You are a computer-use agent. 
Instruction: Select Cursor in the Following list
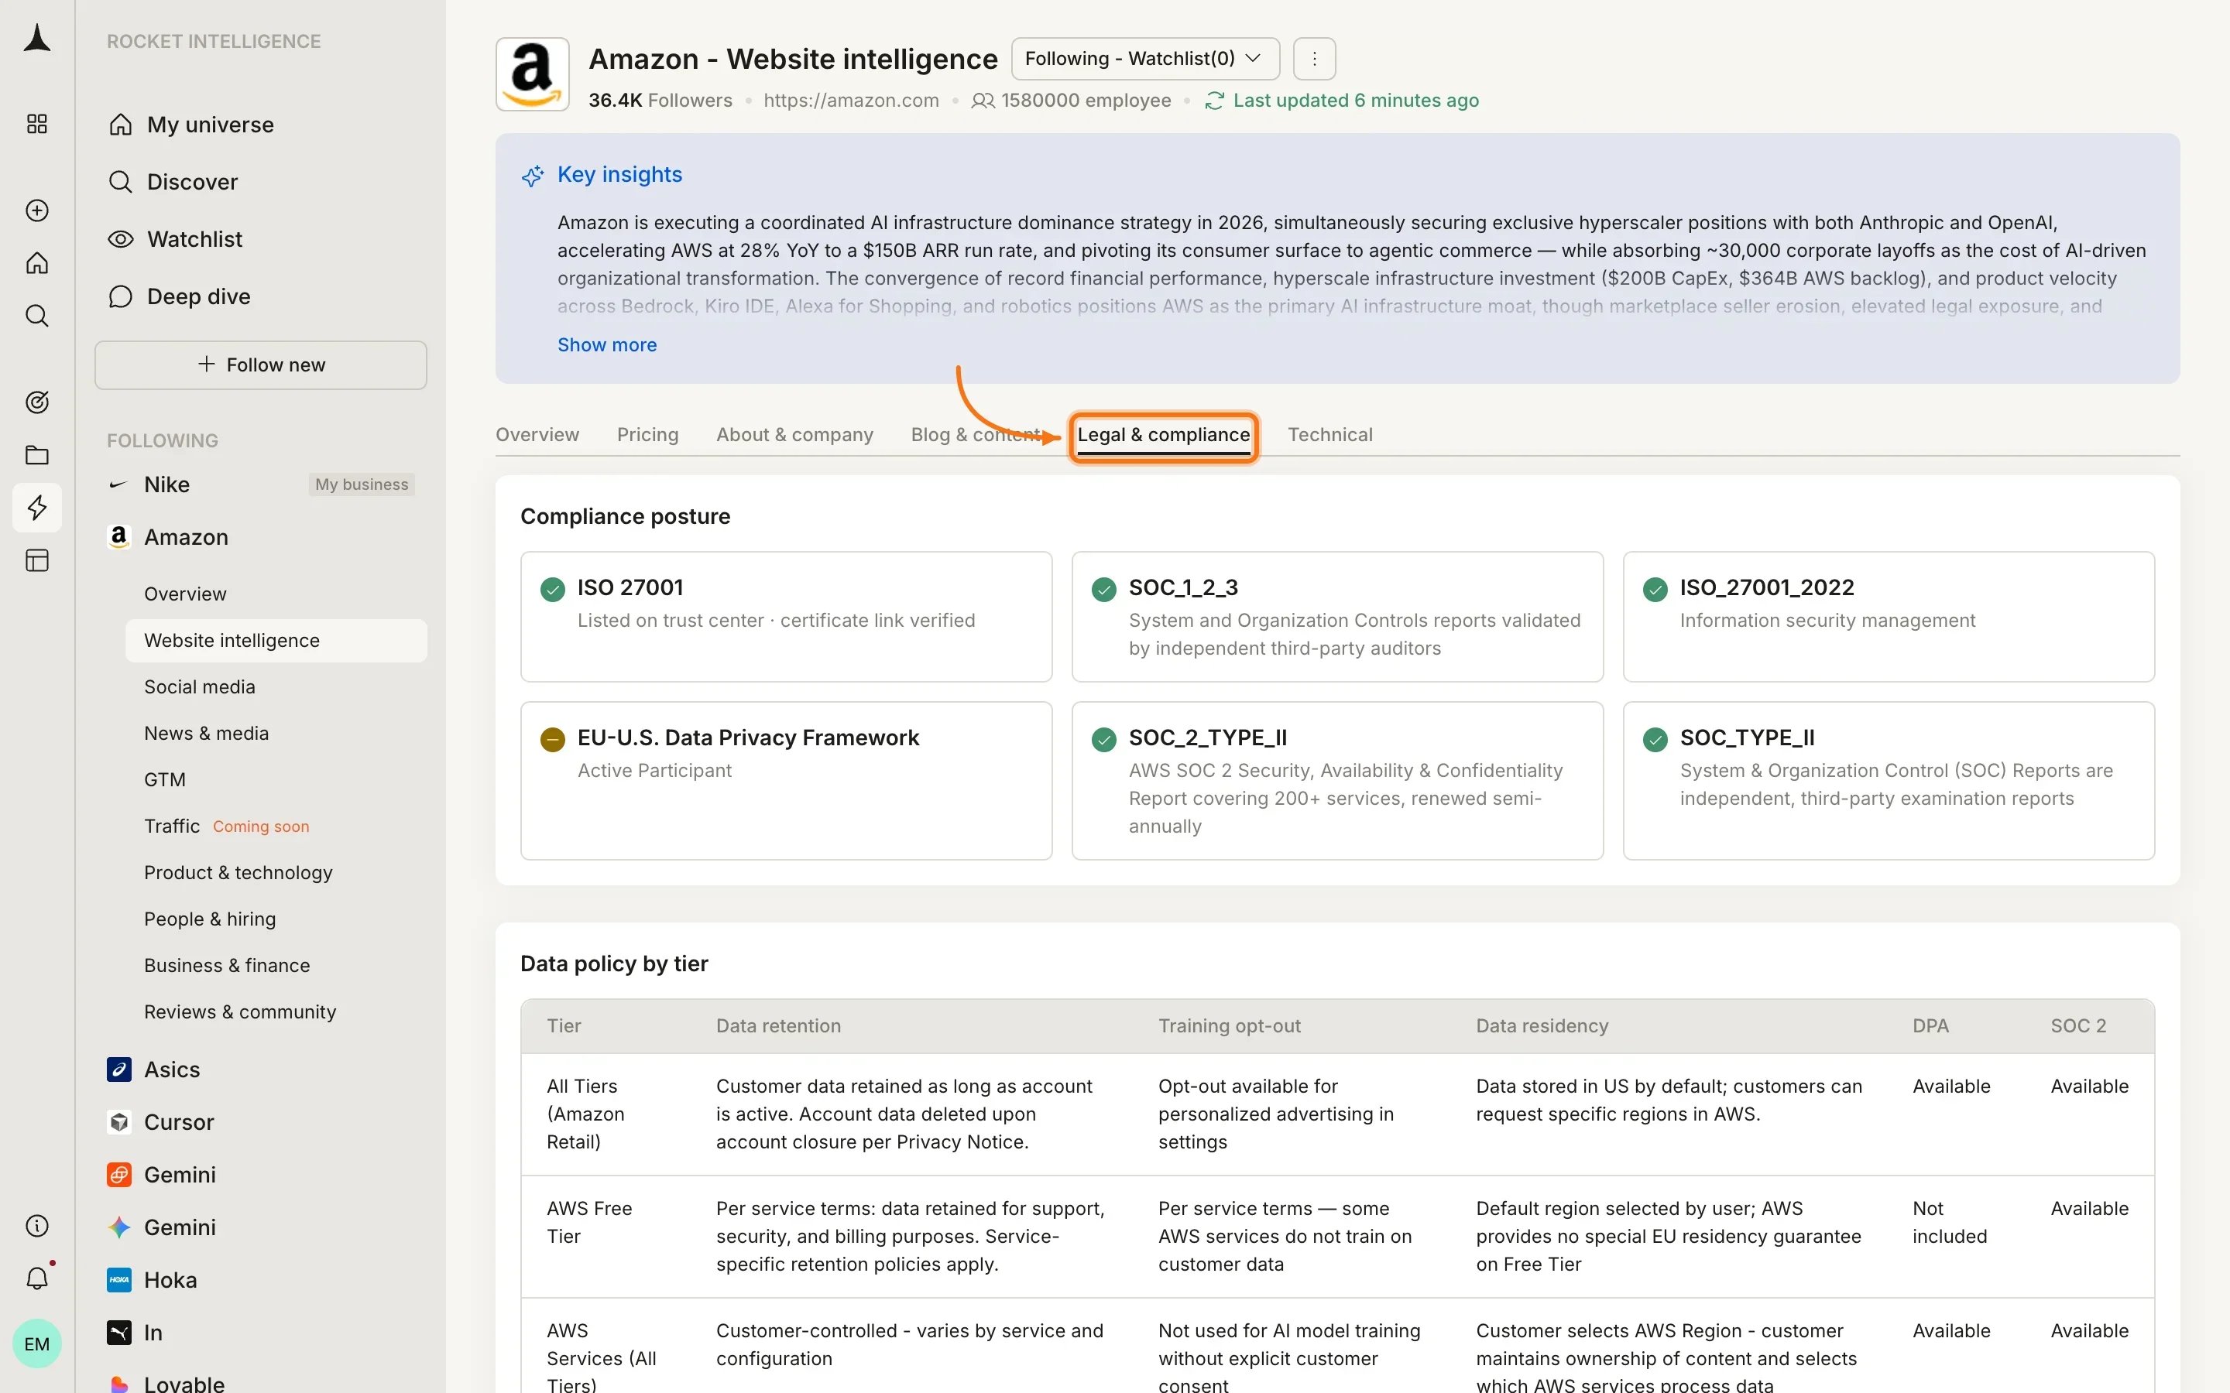[x=179, y=1122]
